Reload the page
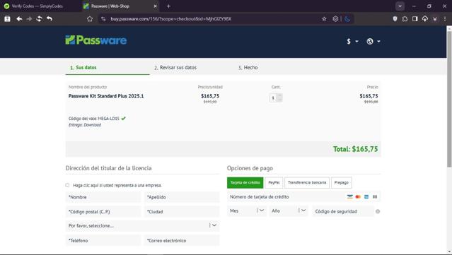This screenshot has height=255, width=452. [39, 18]
